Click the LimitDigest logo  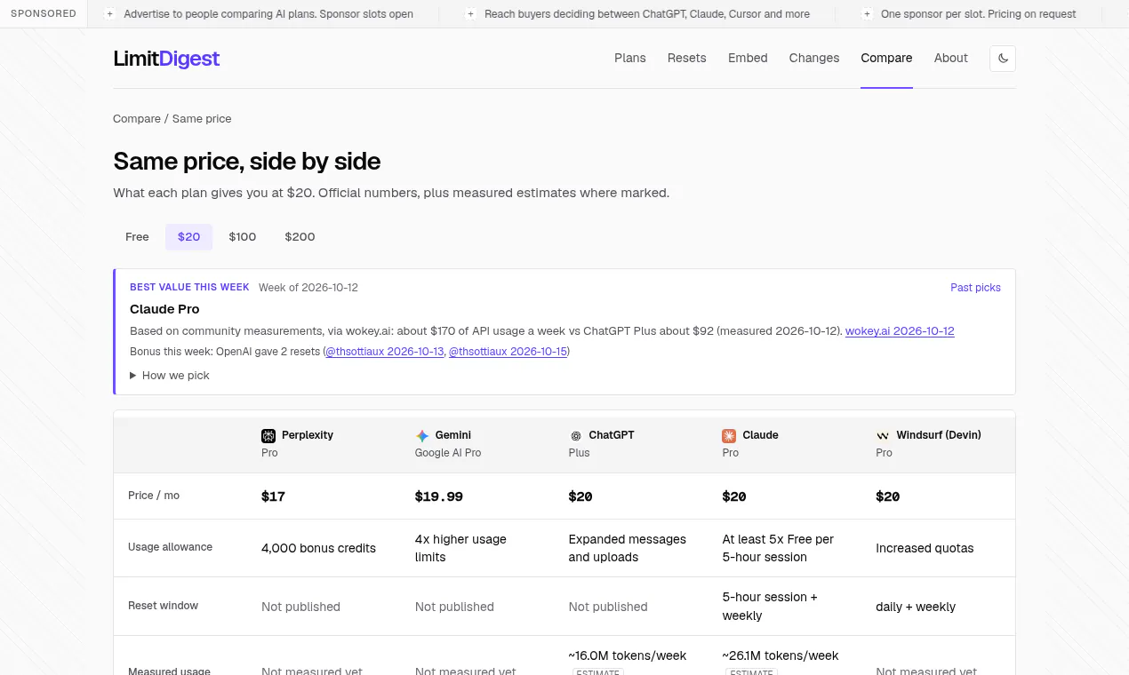tap(166, 59)
